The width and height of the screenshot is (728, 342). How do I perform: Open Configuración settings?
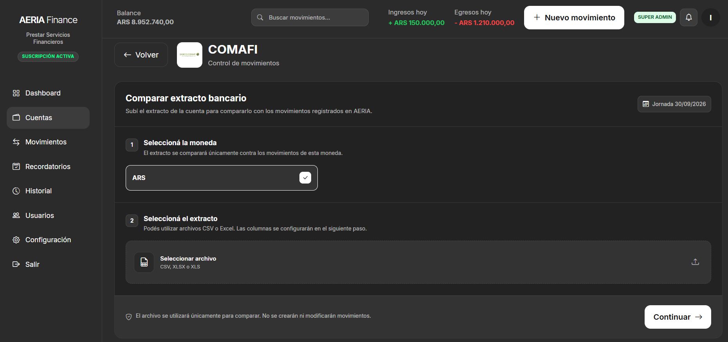48,240
